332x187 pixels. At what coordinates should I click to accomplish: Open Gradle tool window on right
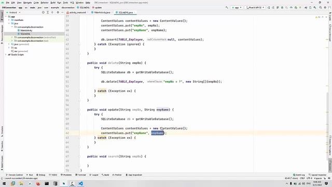coord(330,17)
